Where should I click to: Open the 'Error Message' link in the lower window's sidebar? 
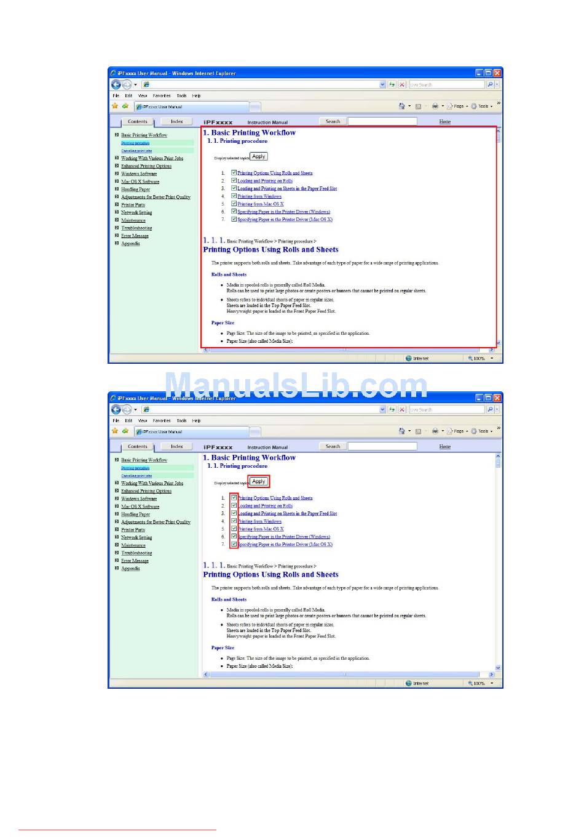pyautogui.click(x=135, y=561)
